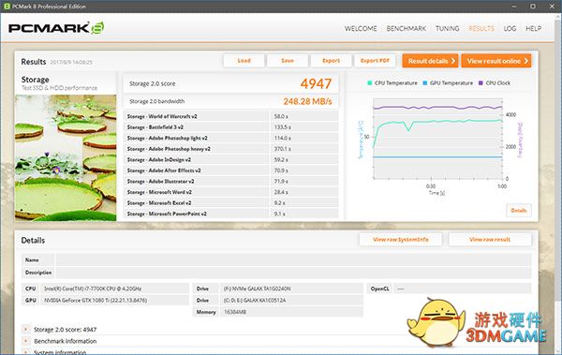The image size is (562, 355).
Task: Click the CPU Clock legend square
Action: coord(481,82)
